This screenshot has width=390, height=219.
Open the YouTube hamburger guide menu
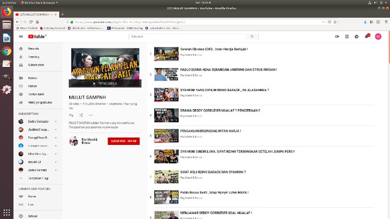21,37
